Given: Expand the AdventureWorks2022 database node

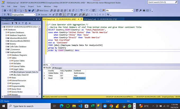Looking at the screenshot, I should coord(6,38).
